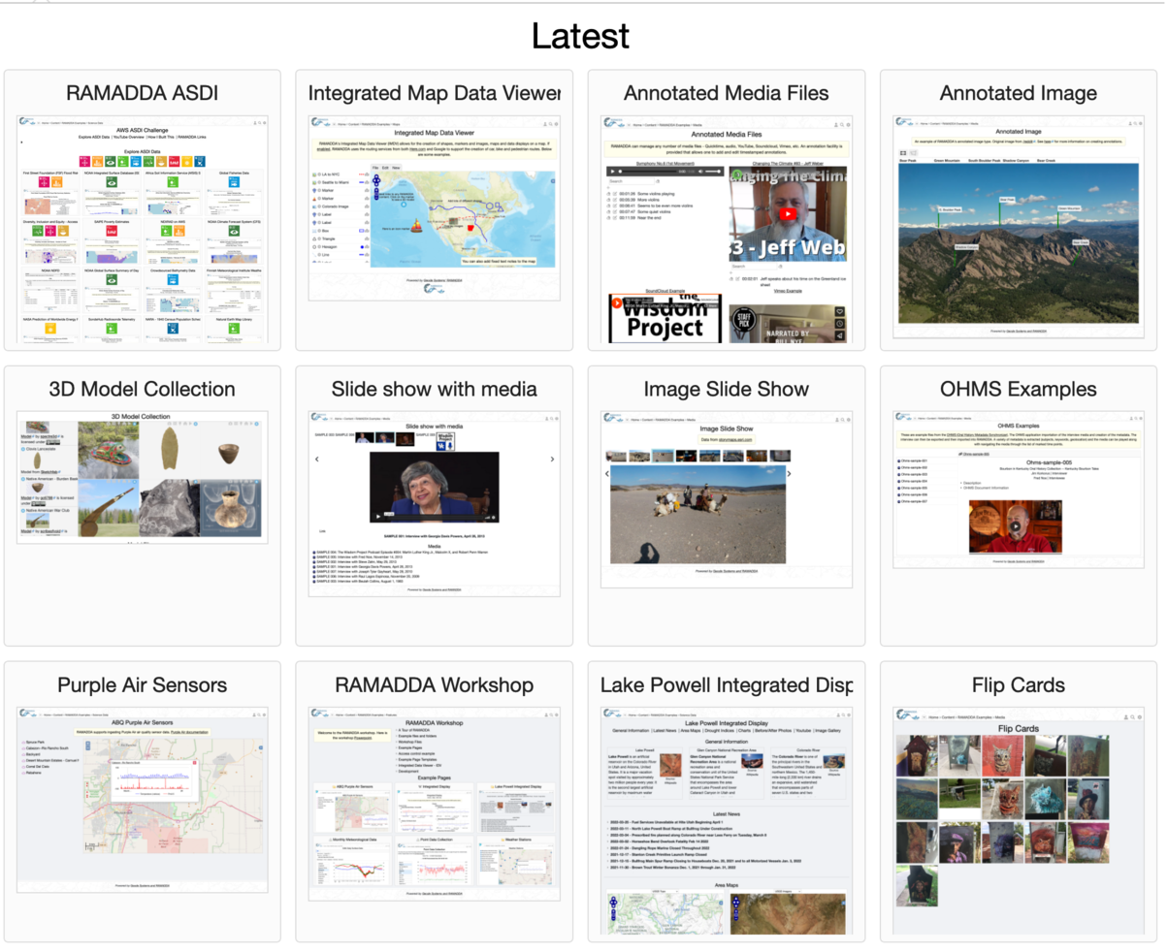Image resolution: width=1168 pixels, height=952 pixels.
Task: Select the RAMADDA Workshop card title
Action: tap(434, 684)
